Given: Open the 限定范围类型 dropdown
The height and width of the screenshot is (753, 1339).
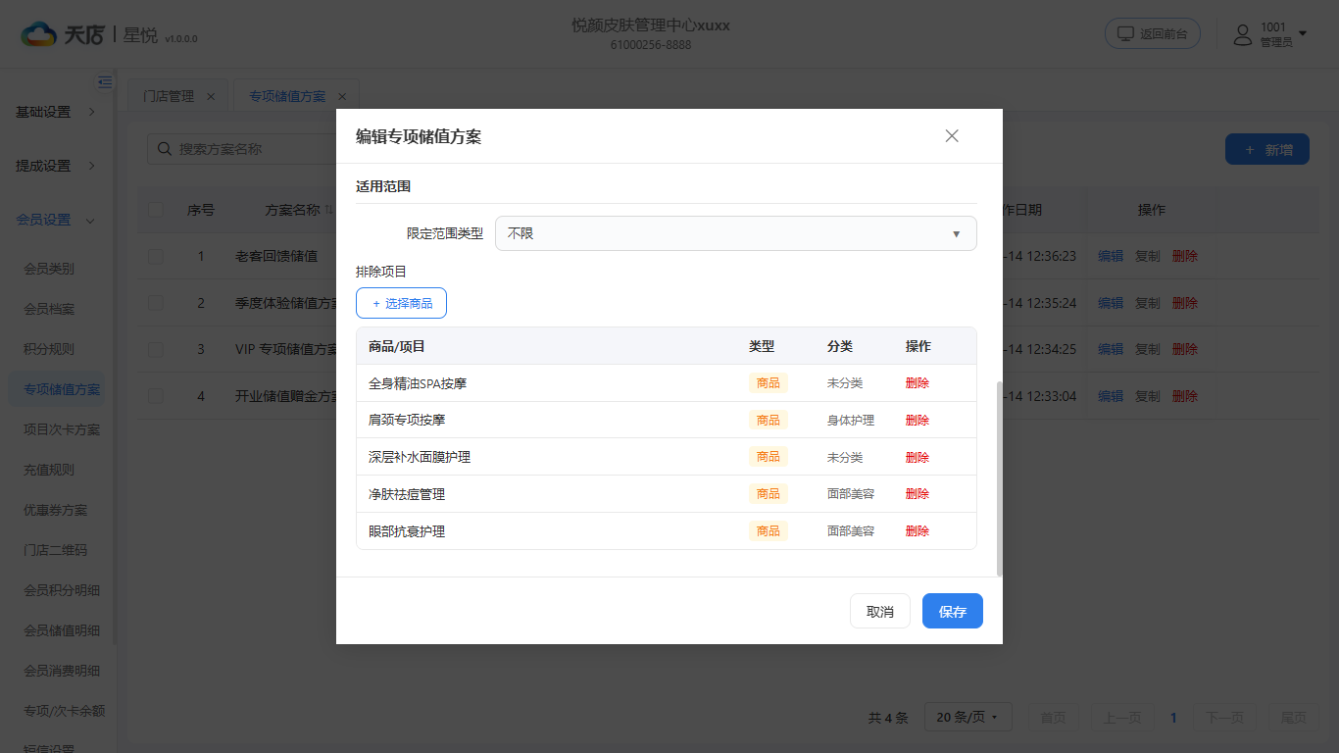Looking at the screenshot, I should tap(736, 233).
